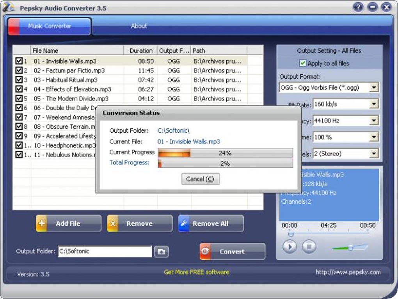
Task: Click the Pepsky logo in the title bar
Action: [x=9, y=7]
